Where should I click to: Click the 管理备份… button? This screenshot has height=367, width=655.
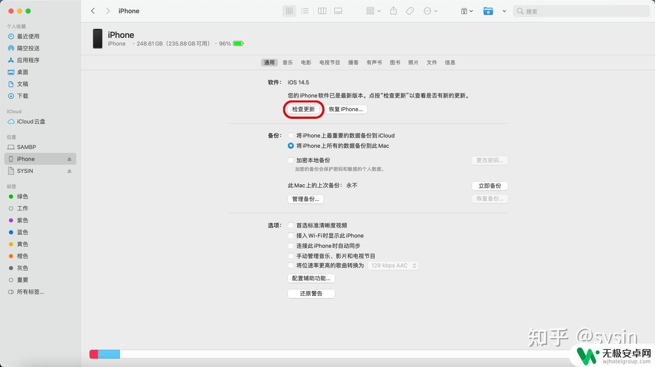pyautogui.click(x=305, y=199)
